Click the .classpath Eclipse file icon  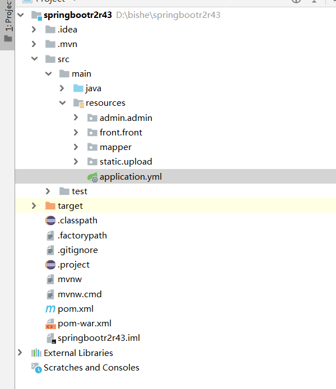coord(50,221)
